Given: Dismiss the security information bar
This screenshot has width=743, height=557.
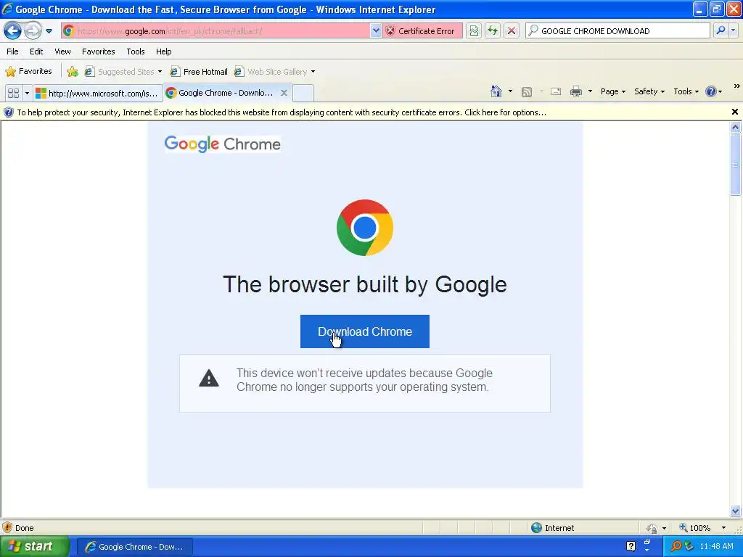Looking at the screenshot, I should click(734, 112).
